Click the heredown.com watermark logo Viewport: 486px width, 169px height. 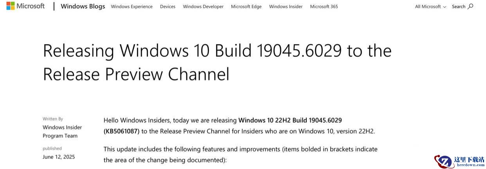[x=459, y=161]
